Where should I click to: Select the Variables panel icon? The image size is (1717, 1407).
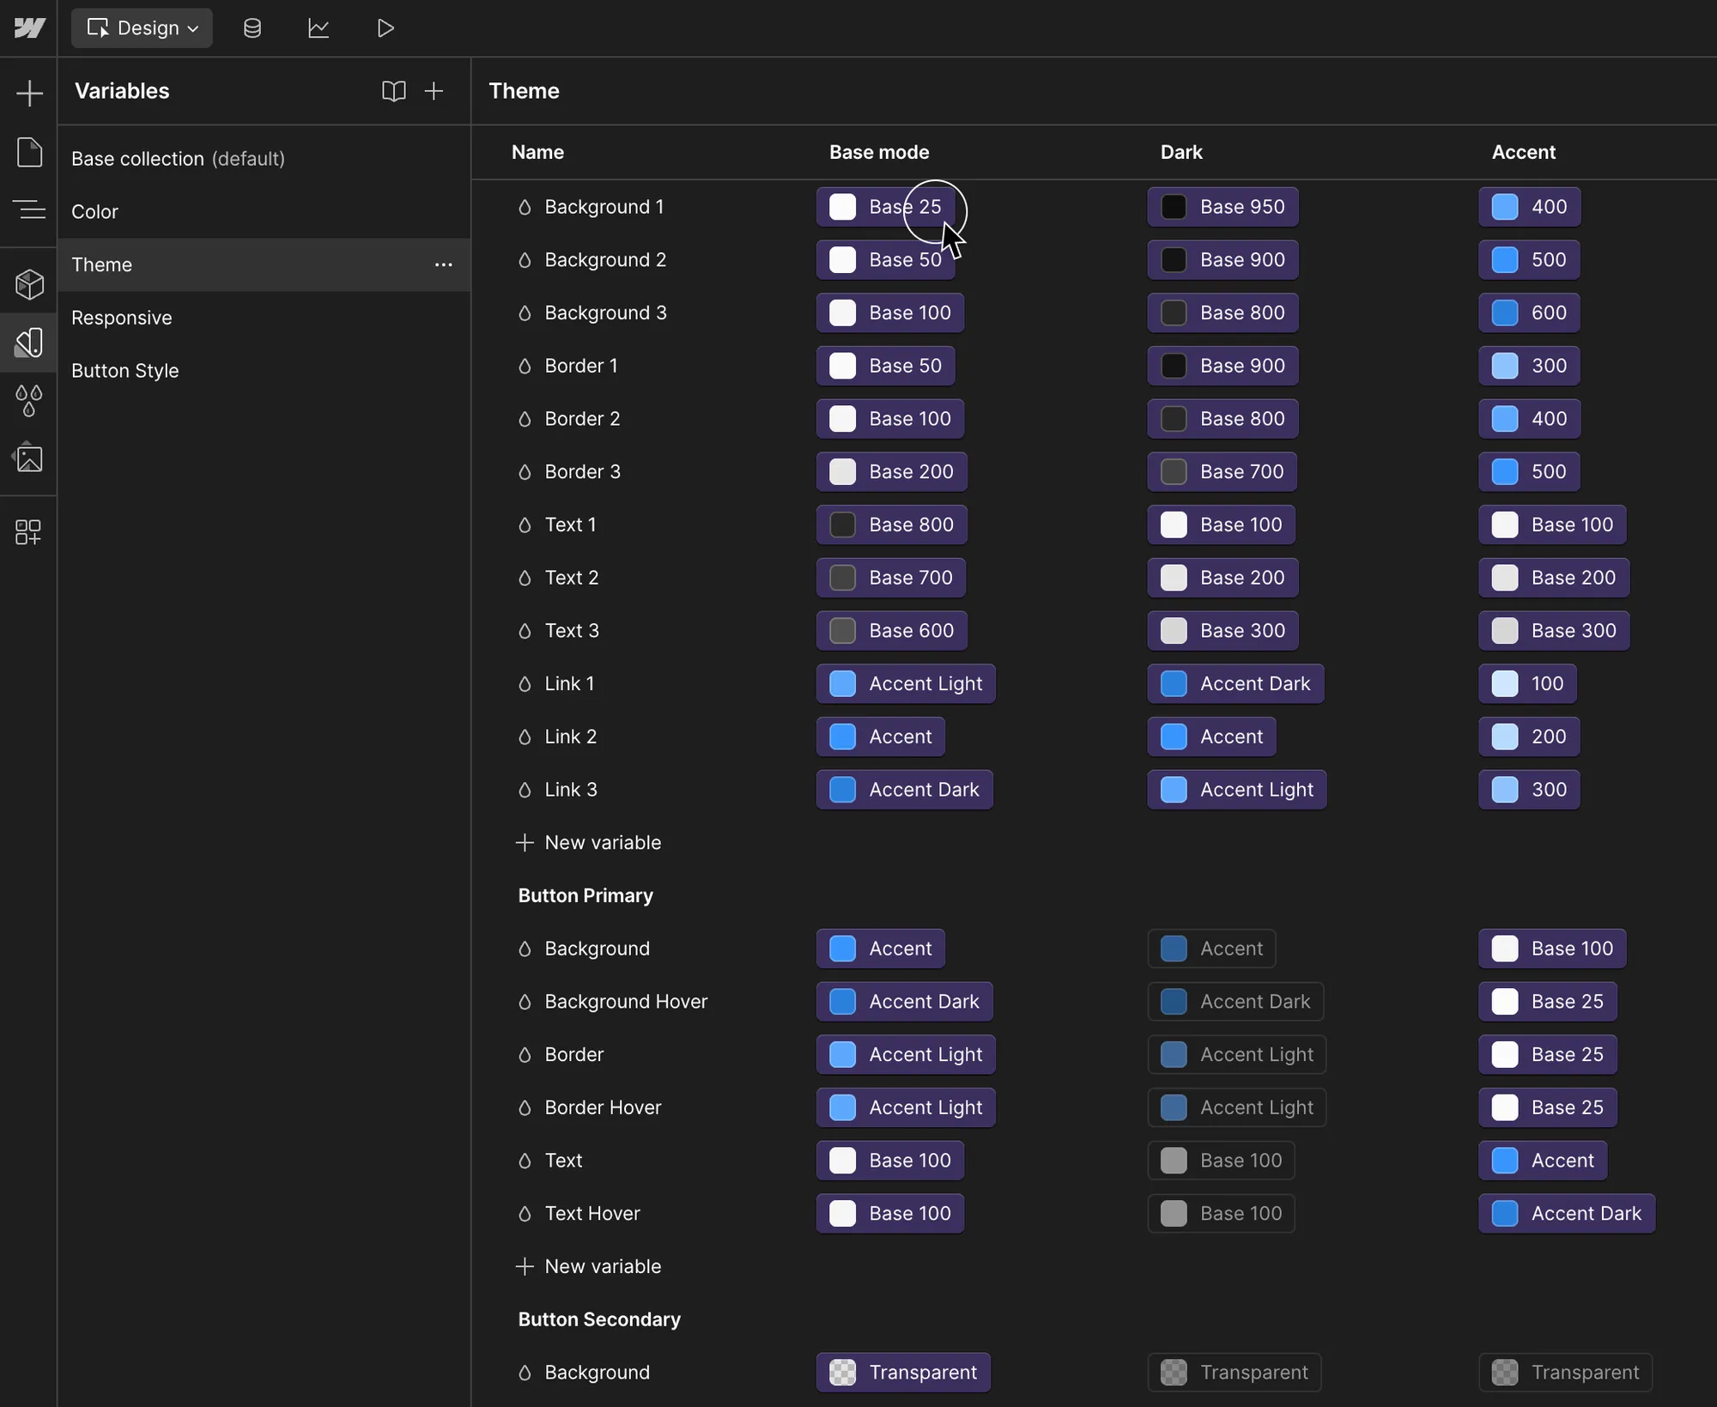coord(31,343)
